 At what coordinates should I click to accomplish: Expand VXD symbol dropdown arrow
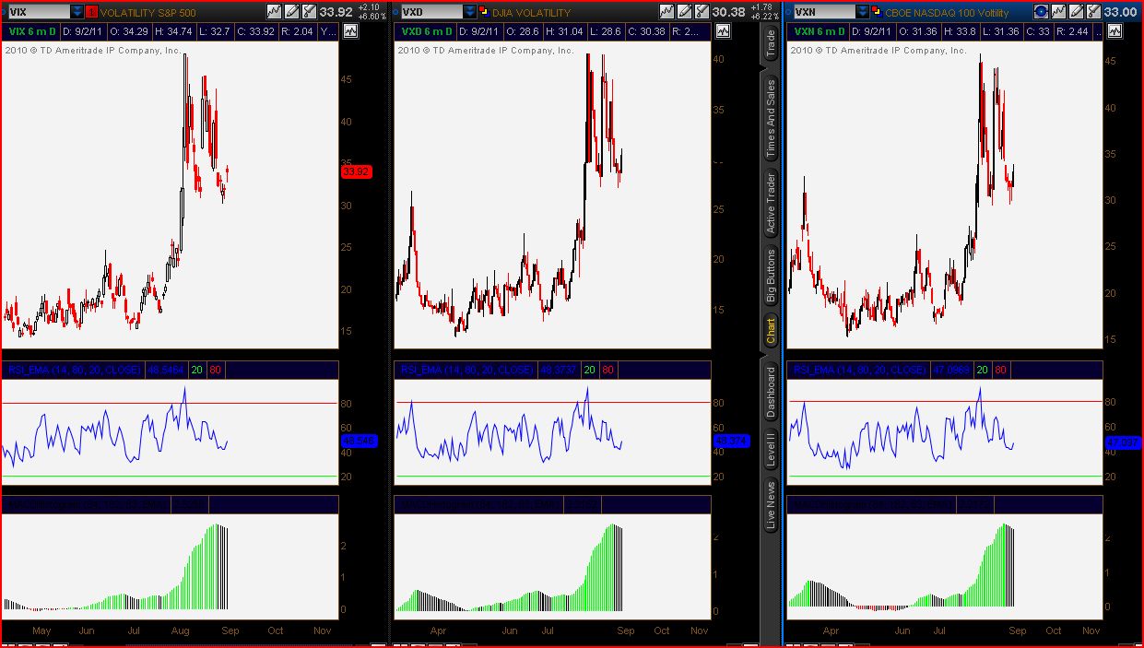[x=469, y=12]
